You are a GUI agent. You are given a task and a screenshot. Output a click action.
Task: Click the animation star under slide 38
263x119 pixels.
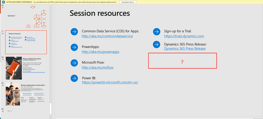tap(2, 60)
